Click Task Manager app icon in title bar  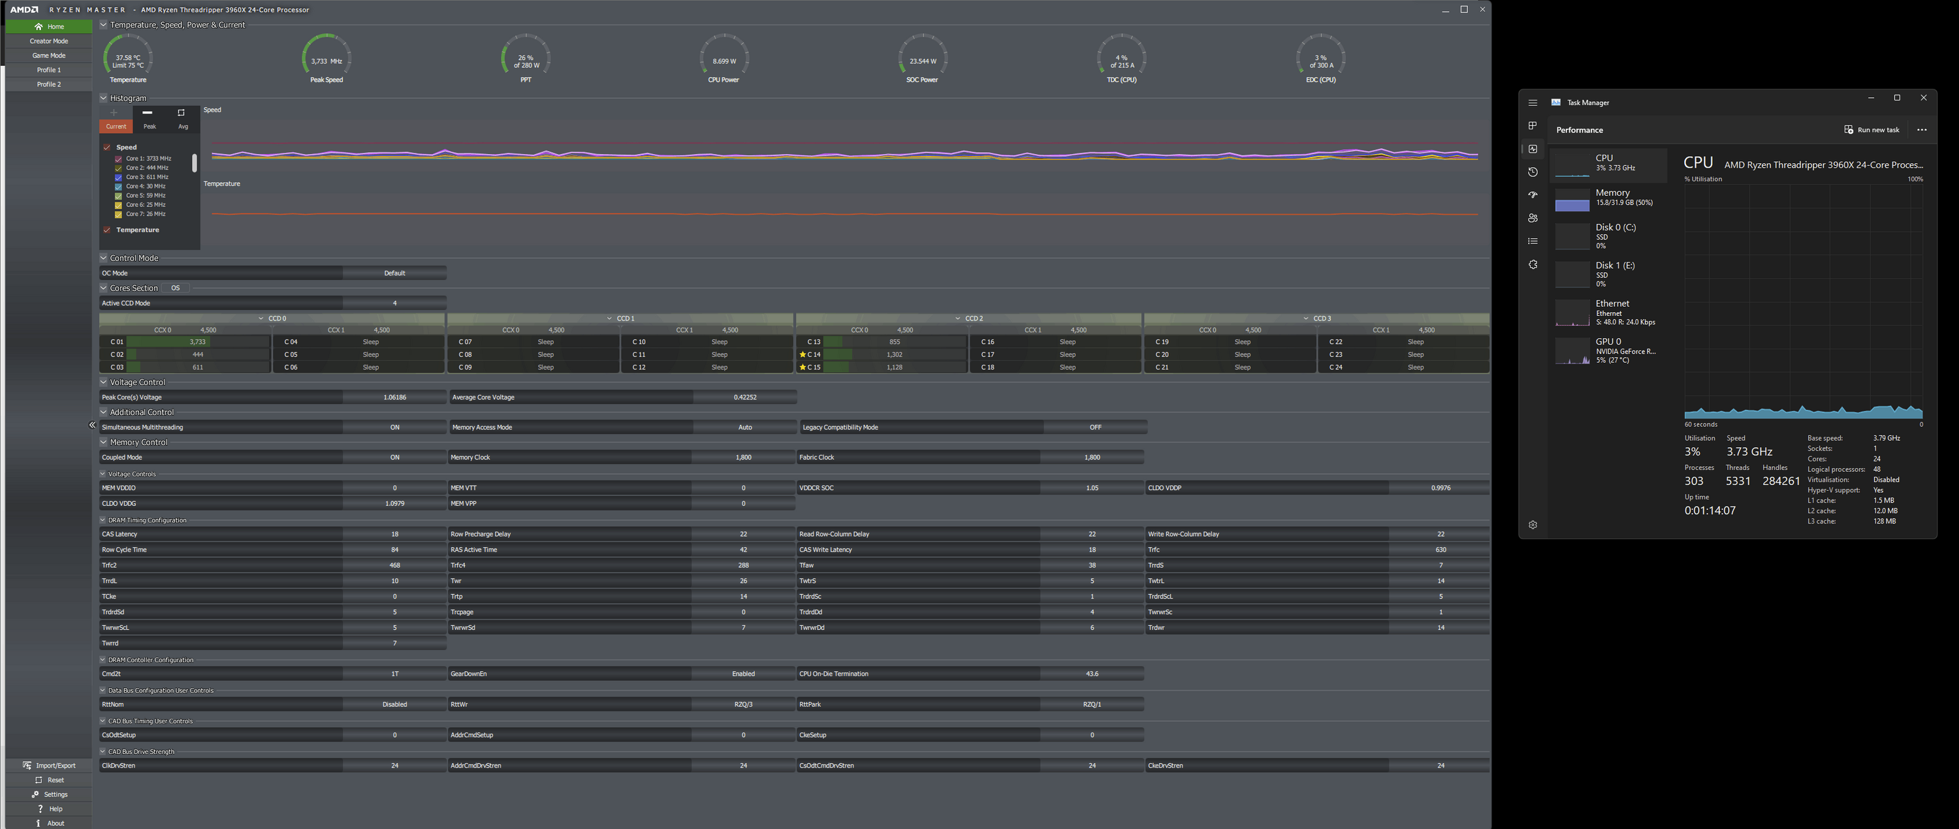[x=1556, y=102]
